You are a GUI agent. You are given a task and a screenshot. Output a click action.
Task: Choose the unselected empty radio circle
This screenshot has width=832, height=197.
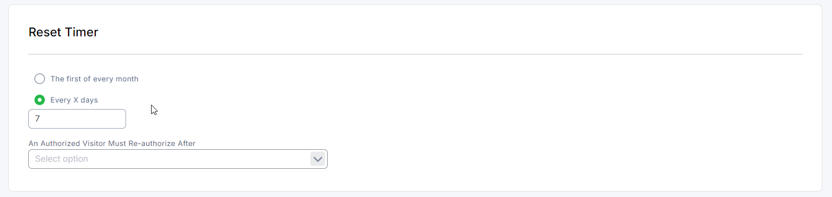click(x=40, y=79)
